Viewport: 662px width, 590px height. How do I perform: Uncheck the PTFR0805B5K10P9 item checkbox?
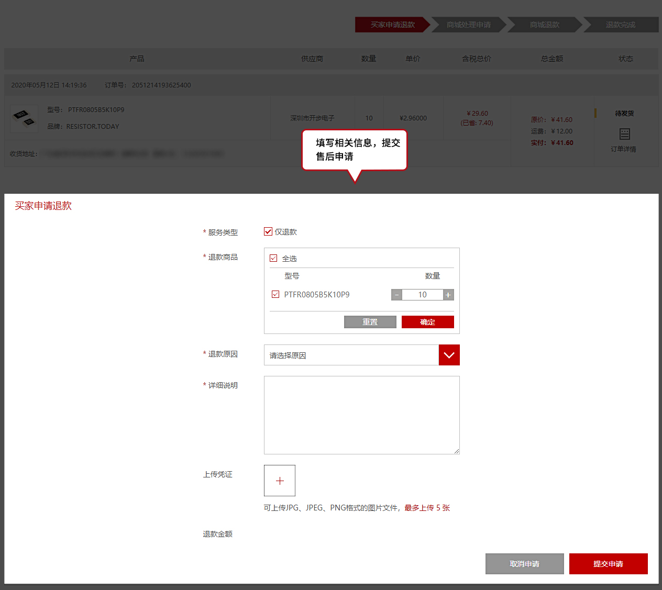[275, 294]
